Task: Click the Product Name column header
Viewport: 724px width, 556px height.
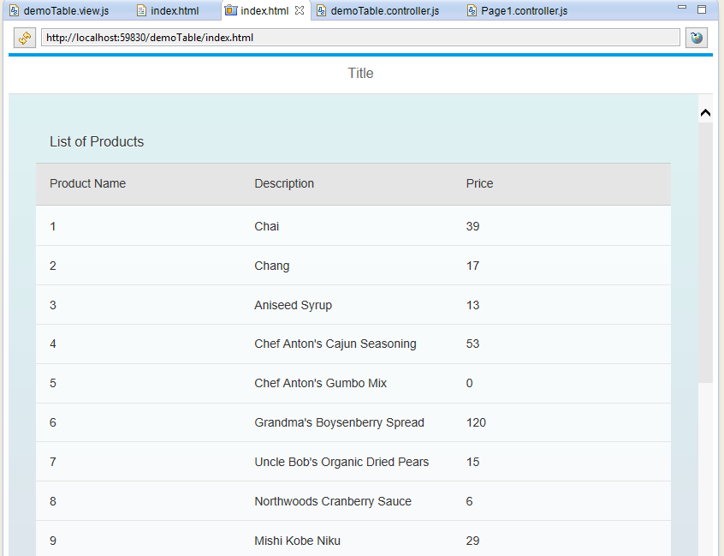Action: tap(87, 183)
